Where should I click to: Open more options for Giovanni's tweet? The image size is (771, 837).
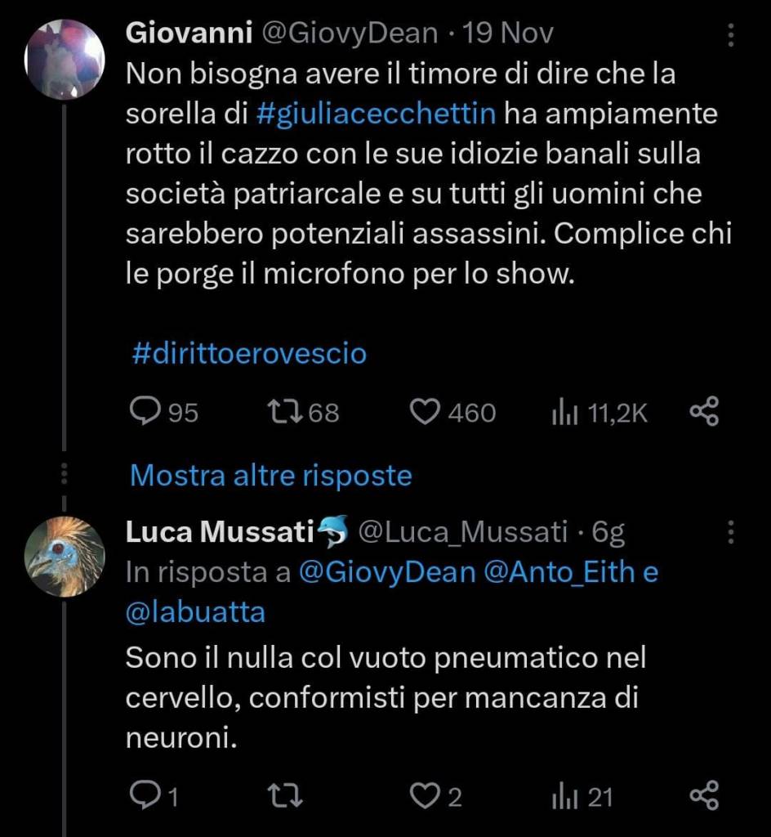pos(730,34)
